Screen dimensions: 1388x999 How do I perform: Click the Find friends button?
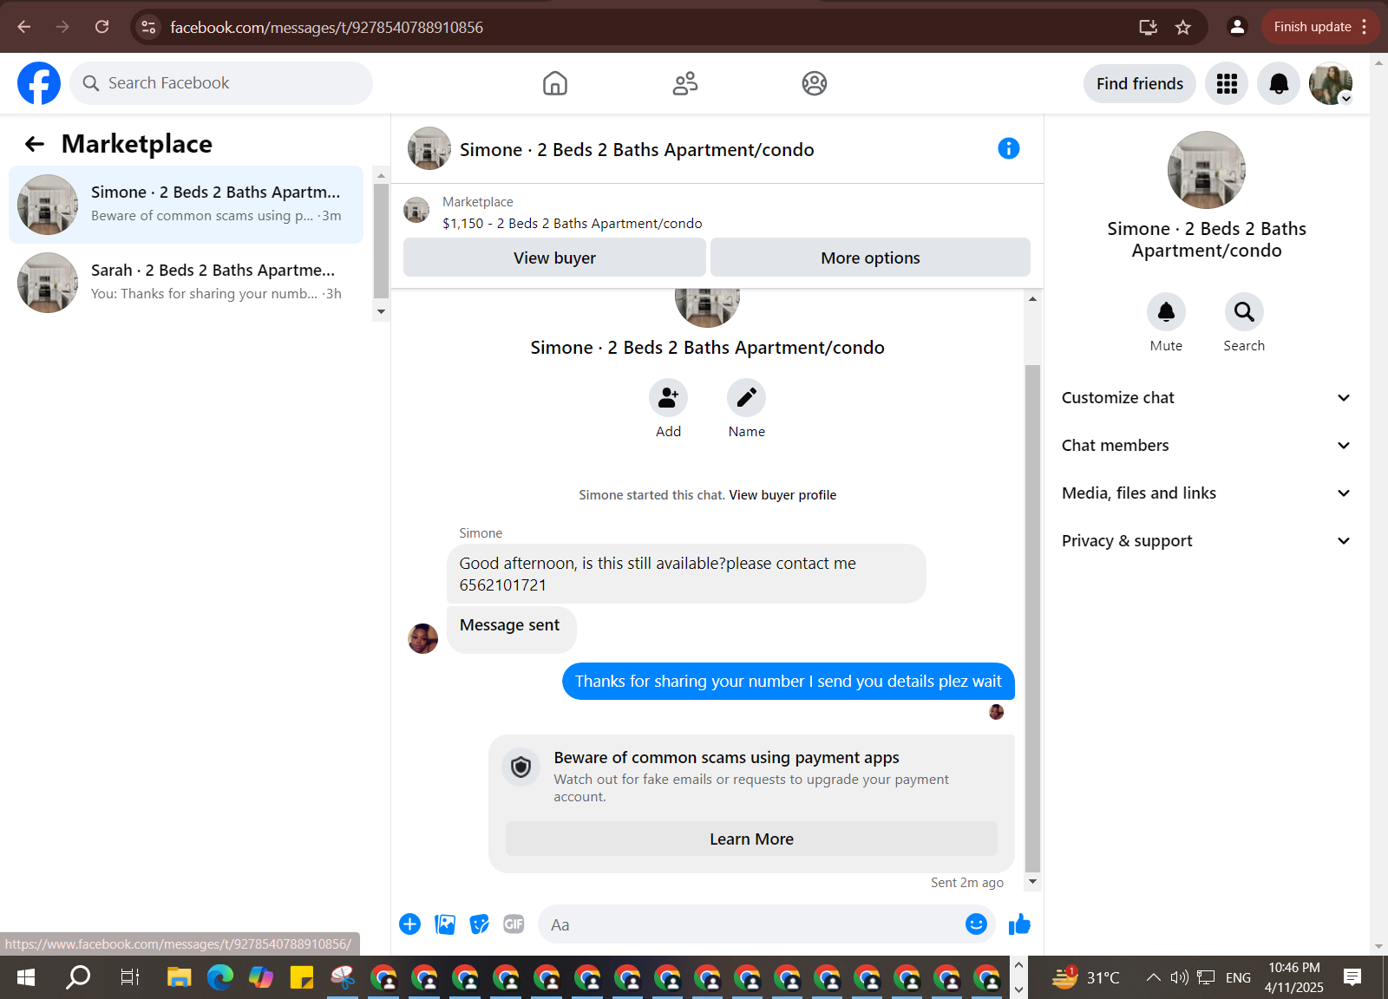click(1139, 83)
